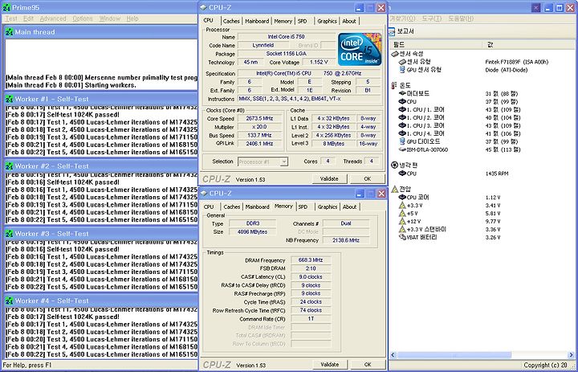This screenshot has height=372, width=578.
Task: Click the horizontal scrollbar left arrow in sensor panel
Action: pyautogui.click(x=393, y=355)
